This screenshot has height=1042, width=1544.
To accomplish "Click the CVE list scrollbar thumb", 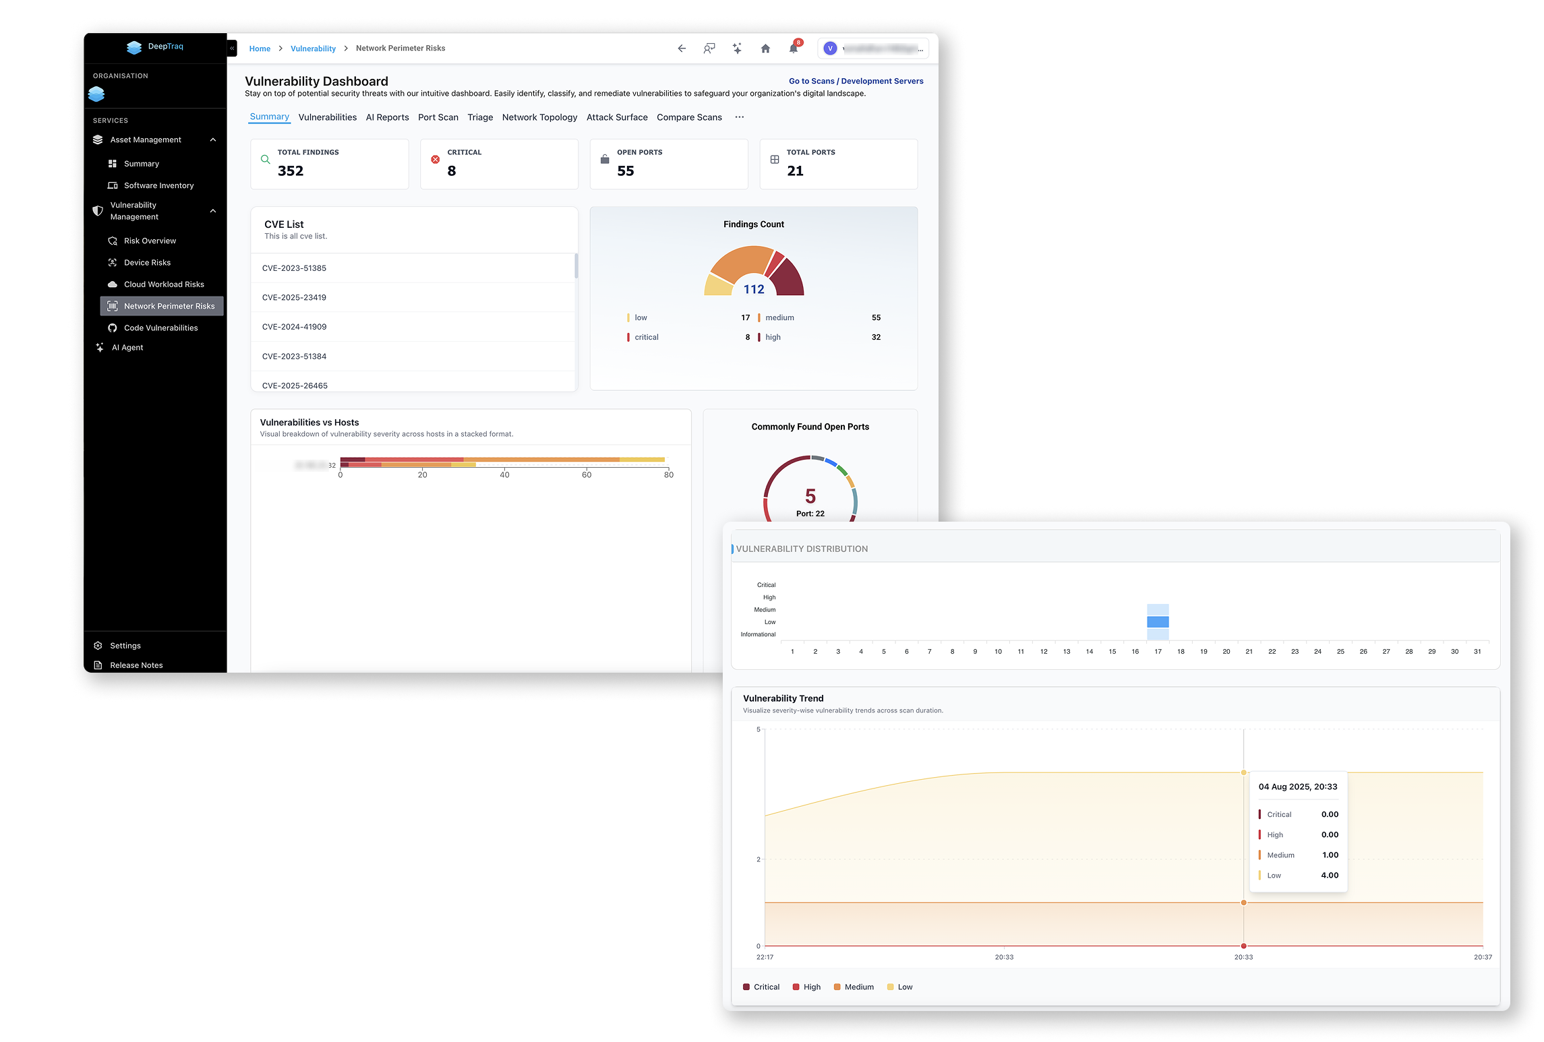I will (576, 266).
